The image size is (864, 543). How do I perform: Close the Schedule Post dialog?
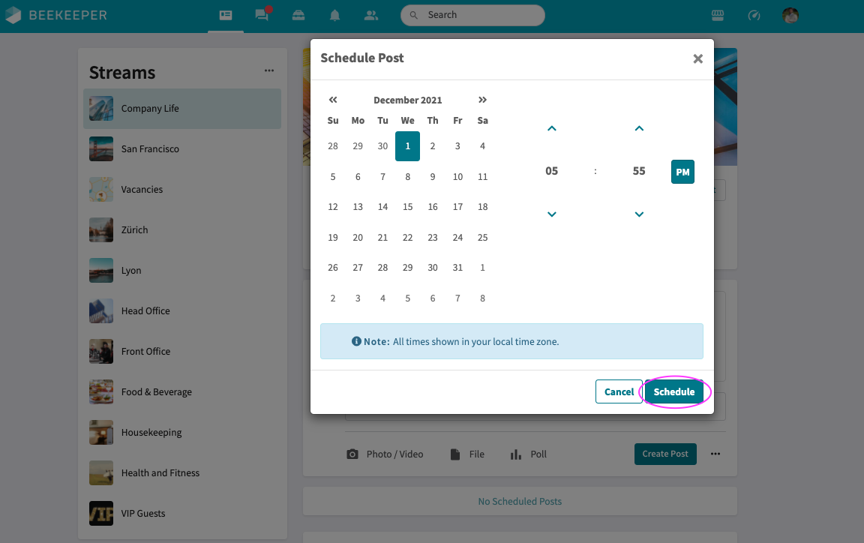pos(697,58)
